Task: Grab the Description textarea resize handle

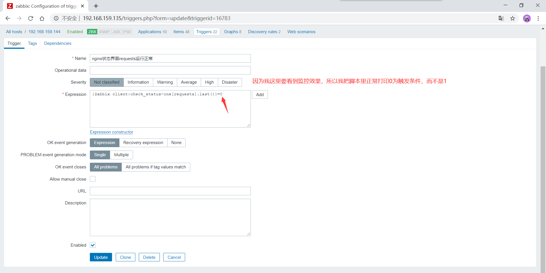Action: click(x=249, y=234)
